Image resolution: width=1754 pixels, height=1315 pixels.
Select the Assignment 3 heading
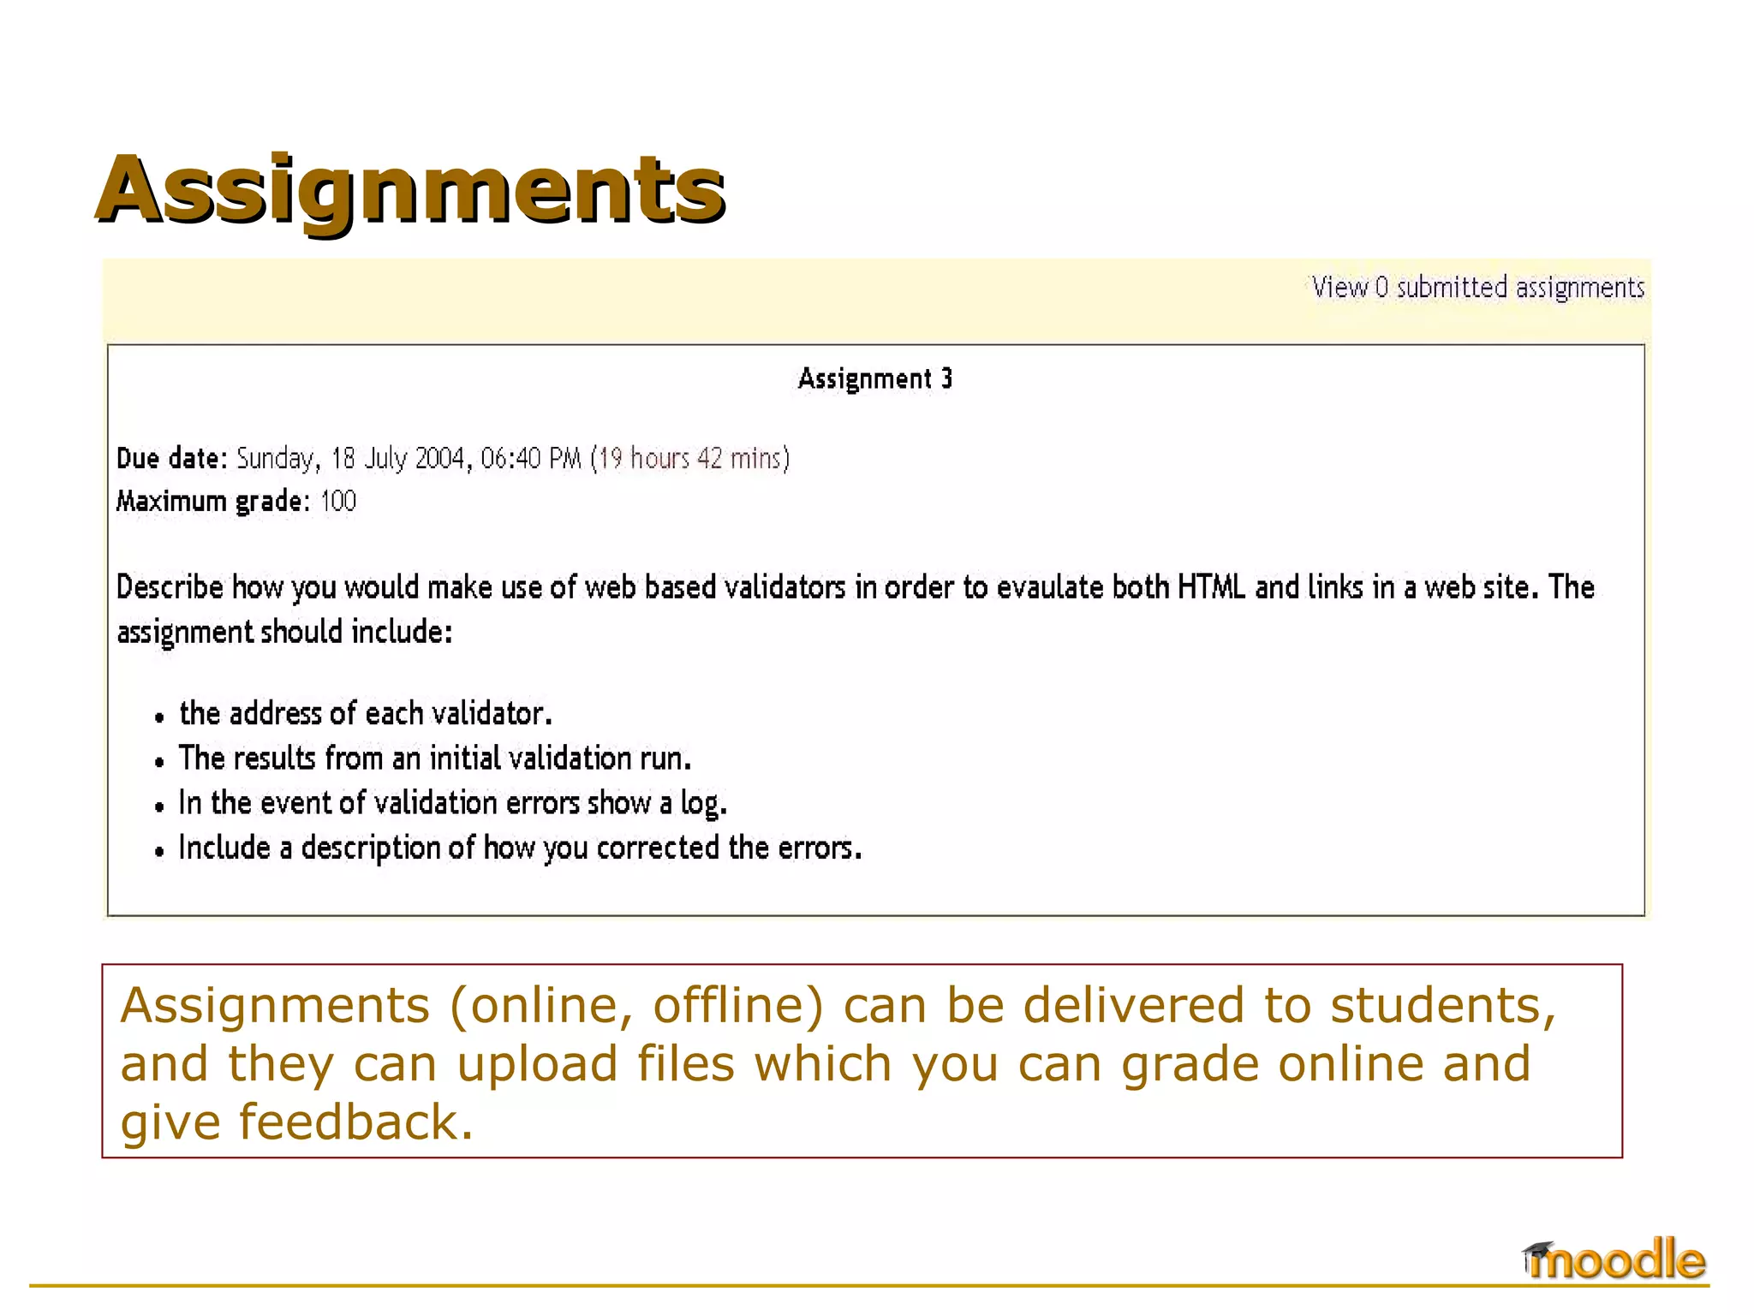(x=875, y=379)
